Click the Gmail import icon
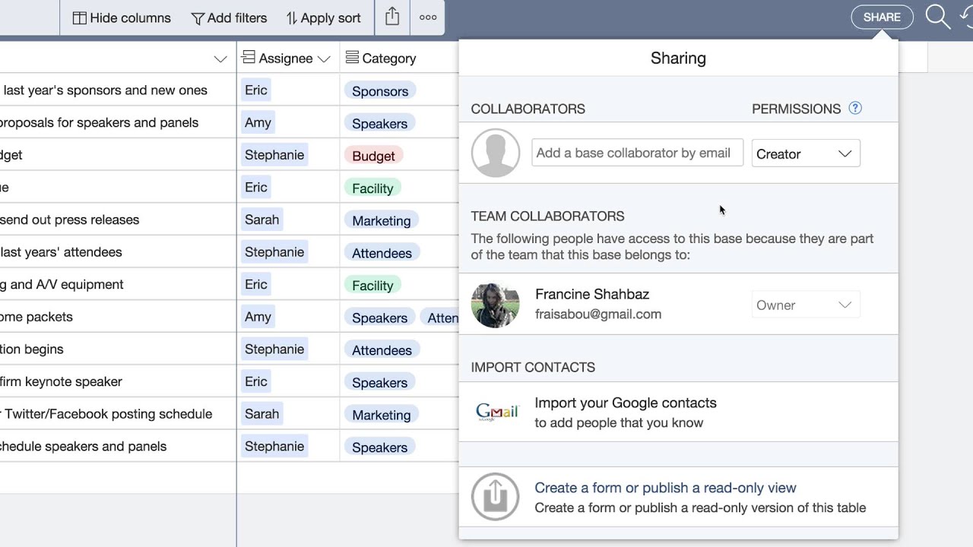 pos(496,413)
